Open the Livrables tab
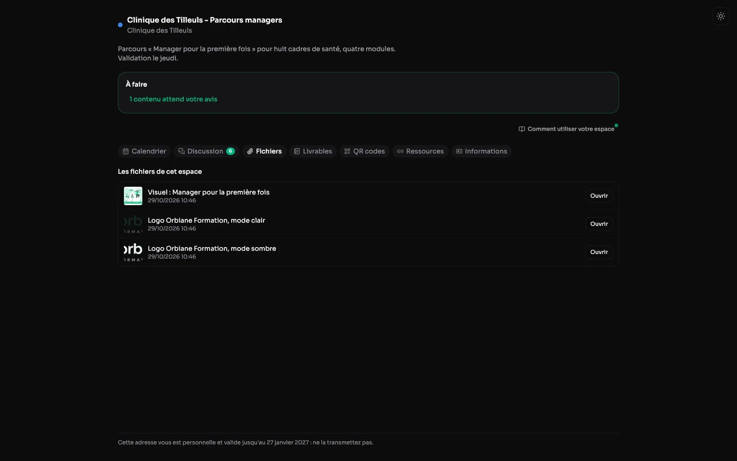Viewport: 737px width, 461px height. coord(313,151)
